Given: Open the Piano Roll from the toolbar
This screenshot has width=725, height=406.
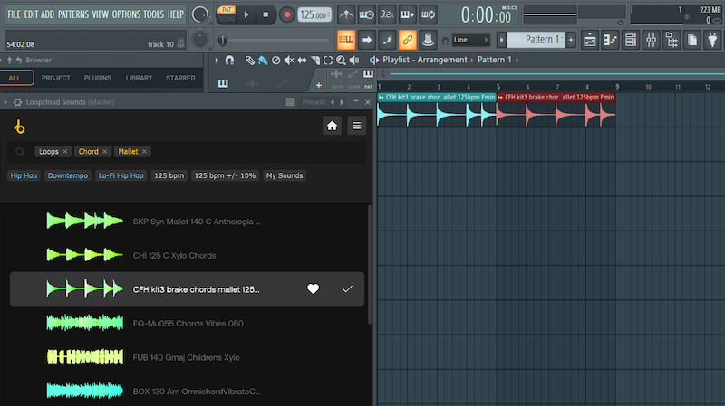Looking at the screenshot, I should click(x=609, y=40).
